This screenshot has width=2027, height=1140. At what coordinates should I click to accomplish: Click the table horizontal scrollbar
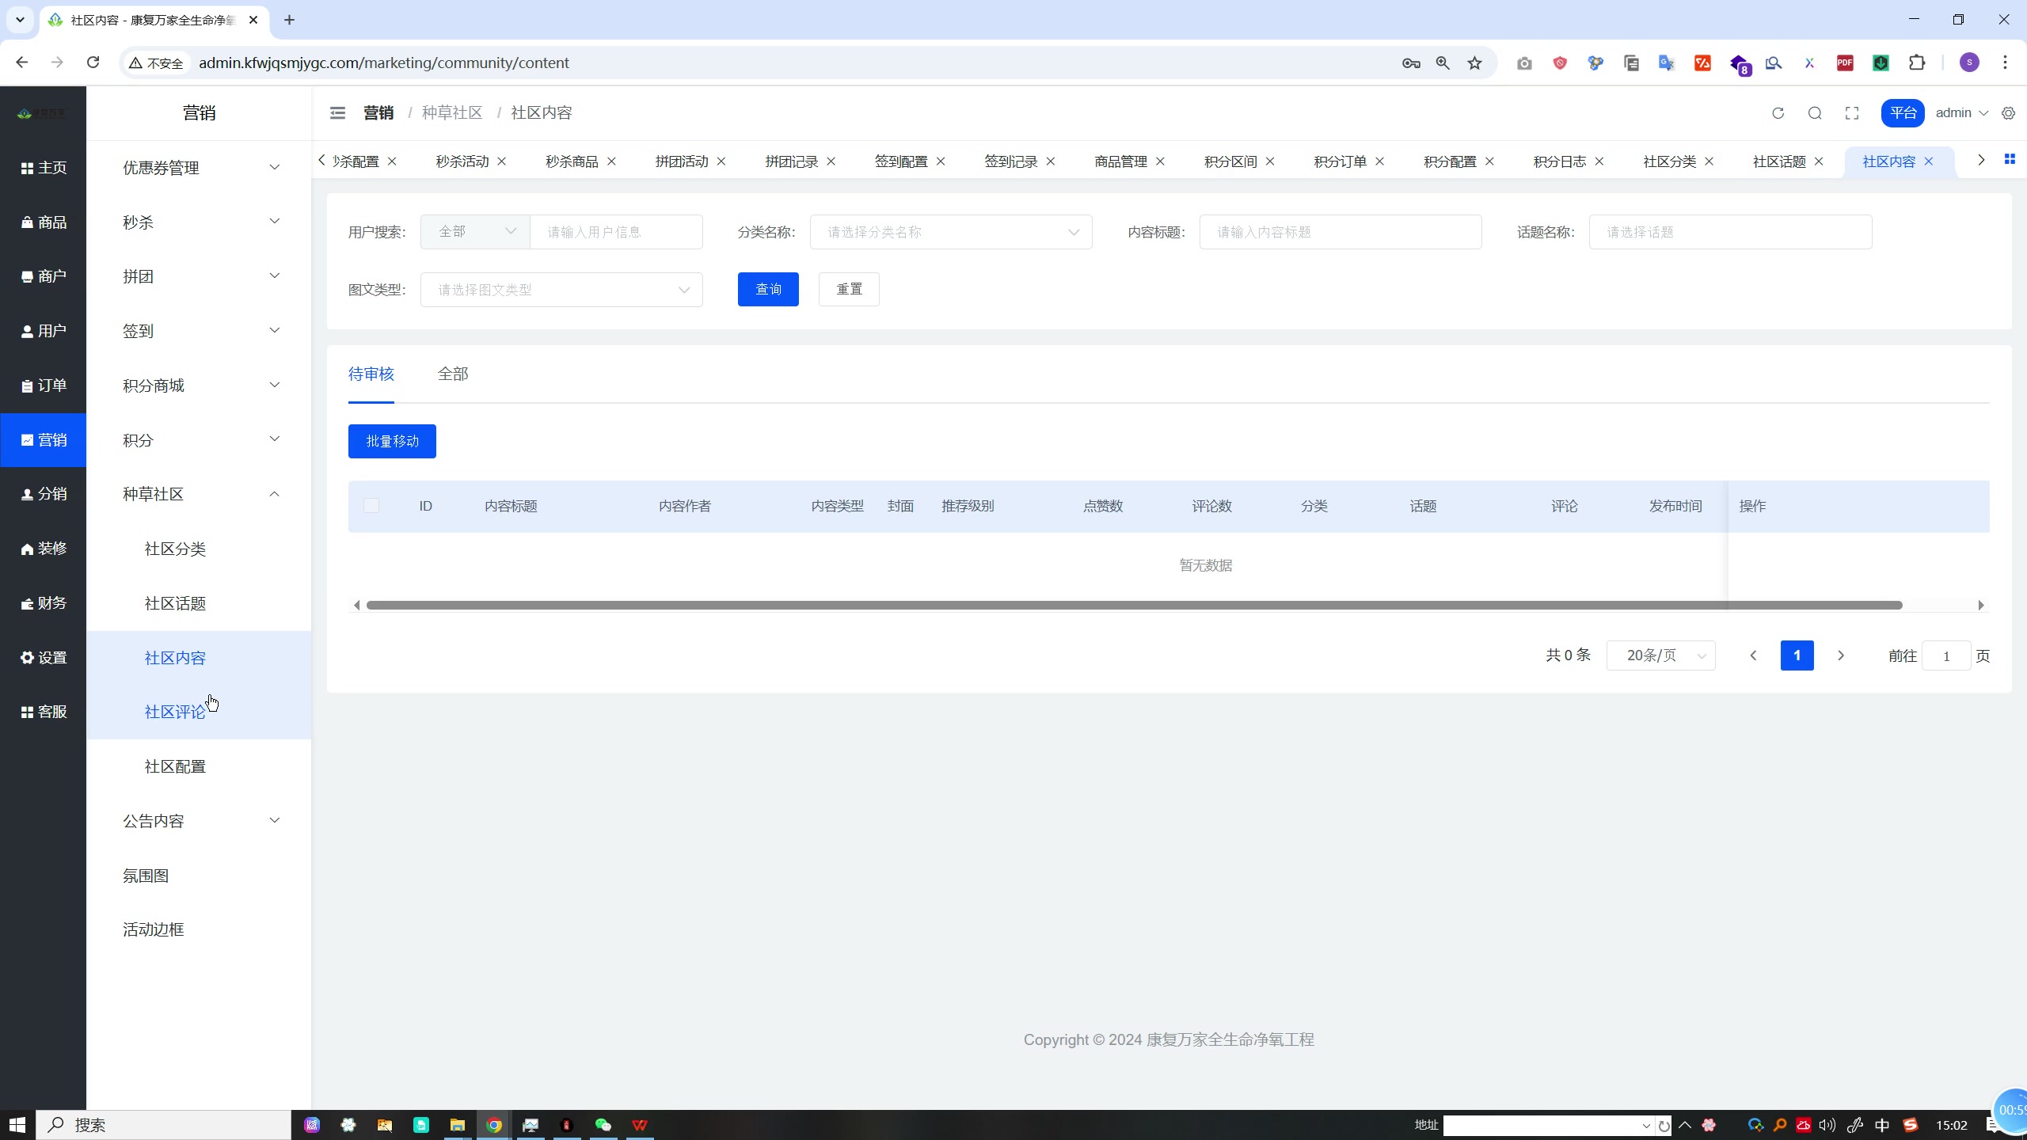(x=1134, y=605)
